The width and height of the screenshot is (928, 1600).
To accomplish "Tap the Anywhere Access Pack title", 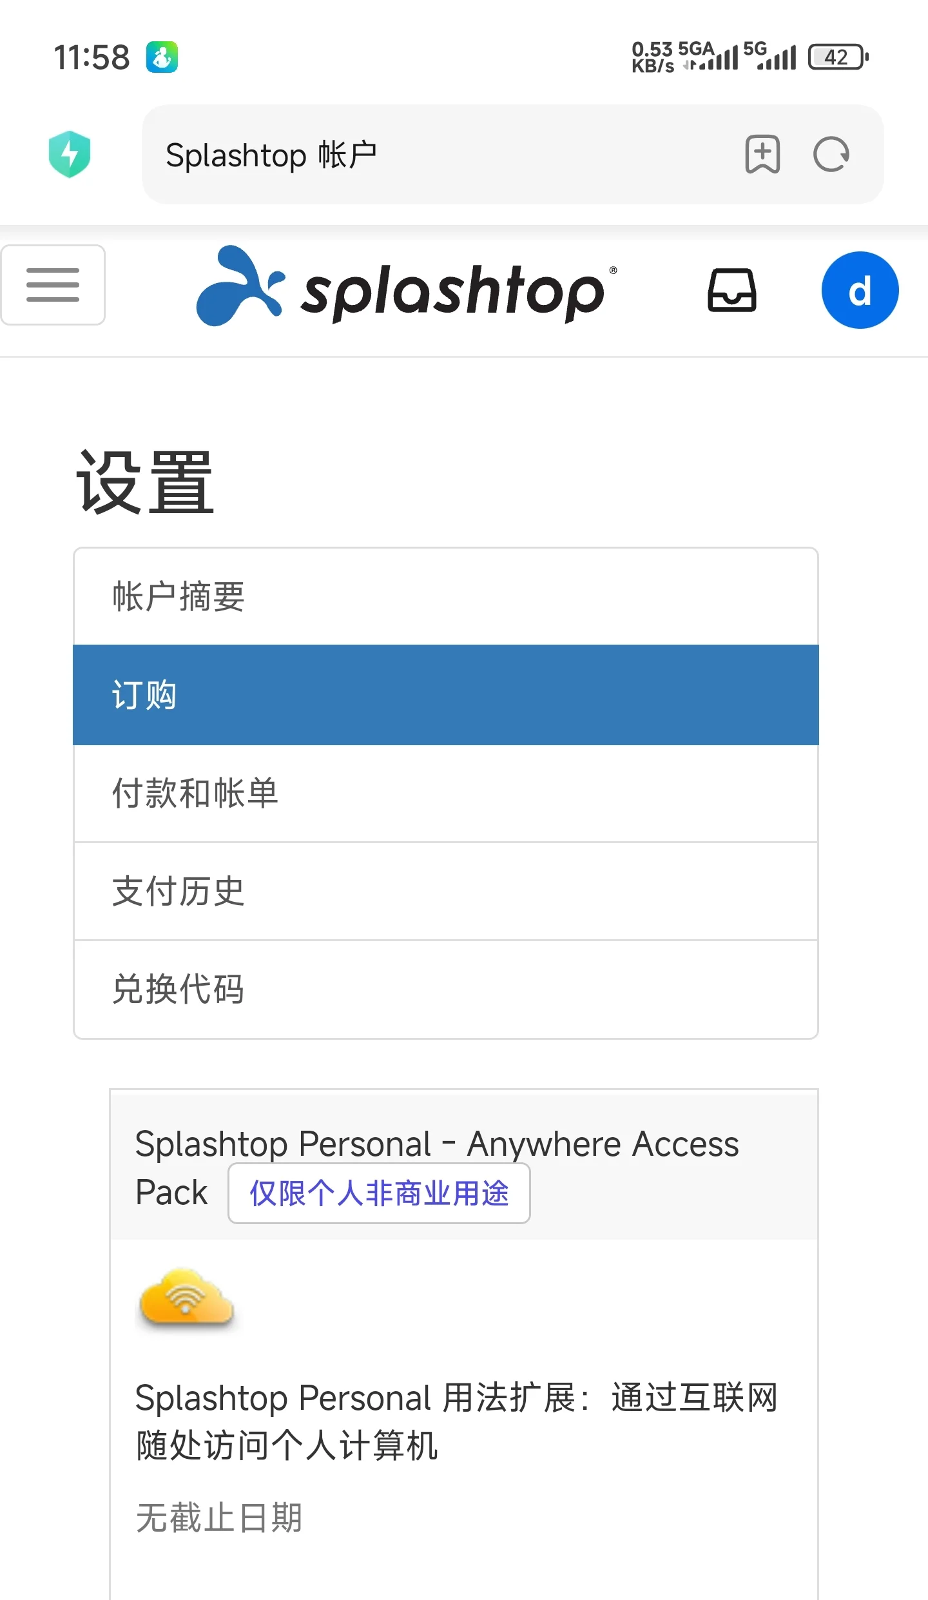I will [x=437, y=1167].
